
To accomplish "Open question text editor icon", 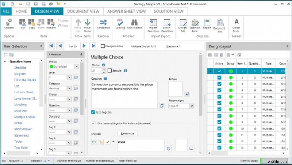I will click(162, 106).
